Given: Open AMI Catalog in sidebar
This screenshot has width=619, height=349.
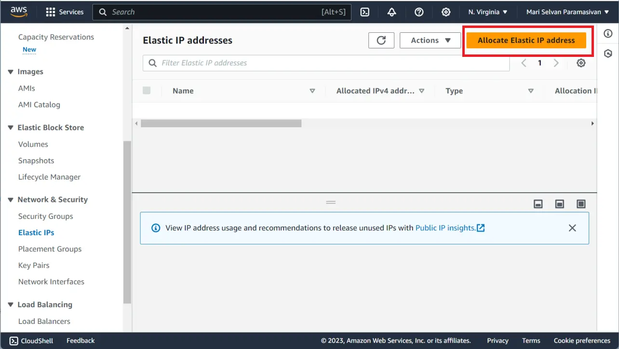Looking at the screenshot, I should click(39, 105).
